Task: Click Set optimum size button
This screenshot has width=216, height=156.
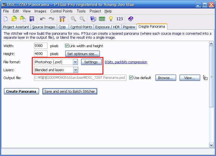Action: pos(82,54)
